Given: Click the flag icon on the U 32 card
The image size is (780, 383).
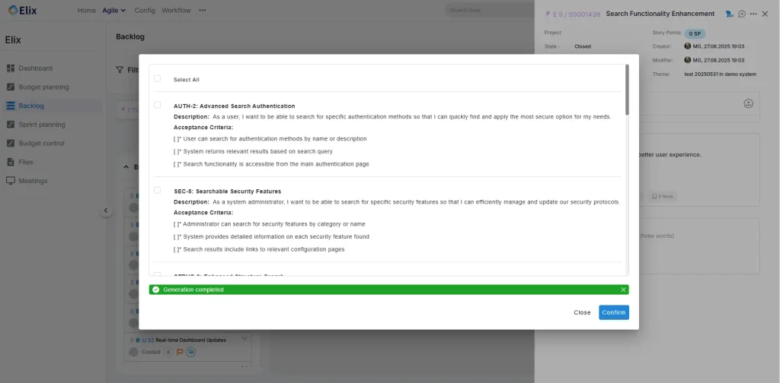Looking at the screenshot, I should coord(180,352).
